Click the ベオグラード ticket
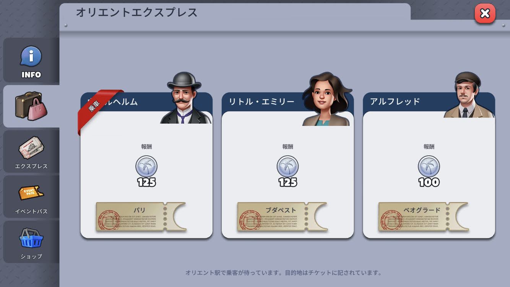 tap(423, 217)
